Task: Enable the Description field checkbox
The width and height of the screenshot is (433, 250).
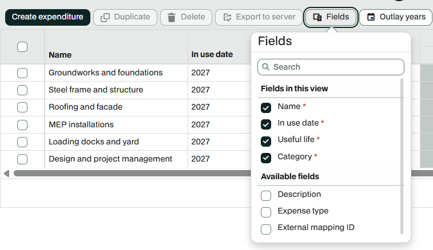Action: coord(266,196)
